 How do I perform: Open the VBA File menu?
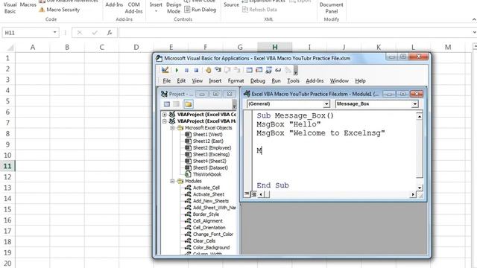(167, 81)
